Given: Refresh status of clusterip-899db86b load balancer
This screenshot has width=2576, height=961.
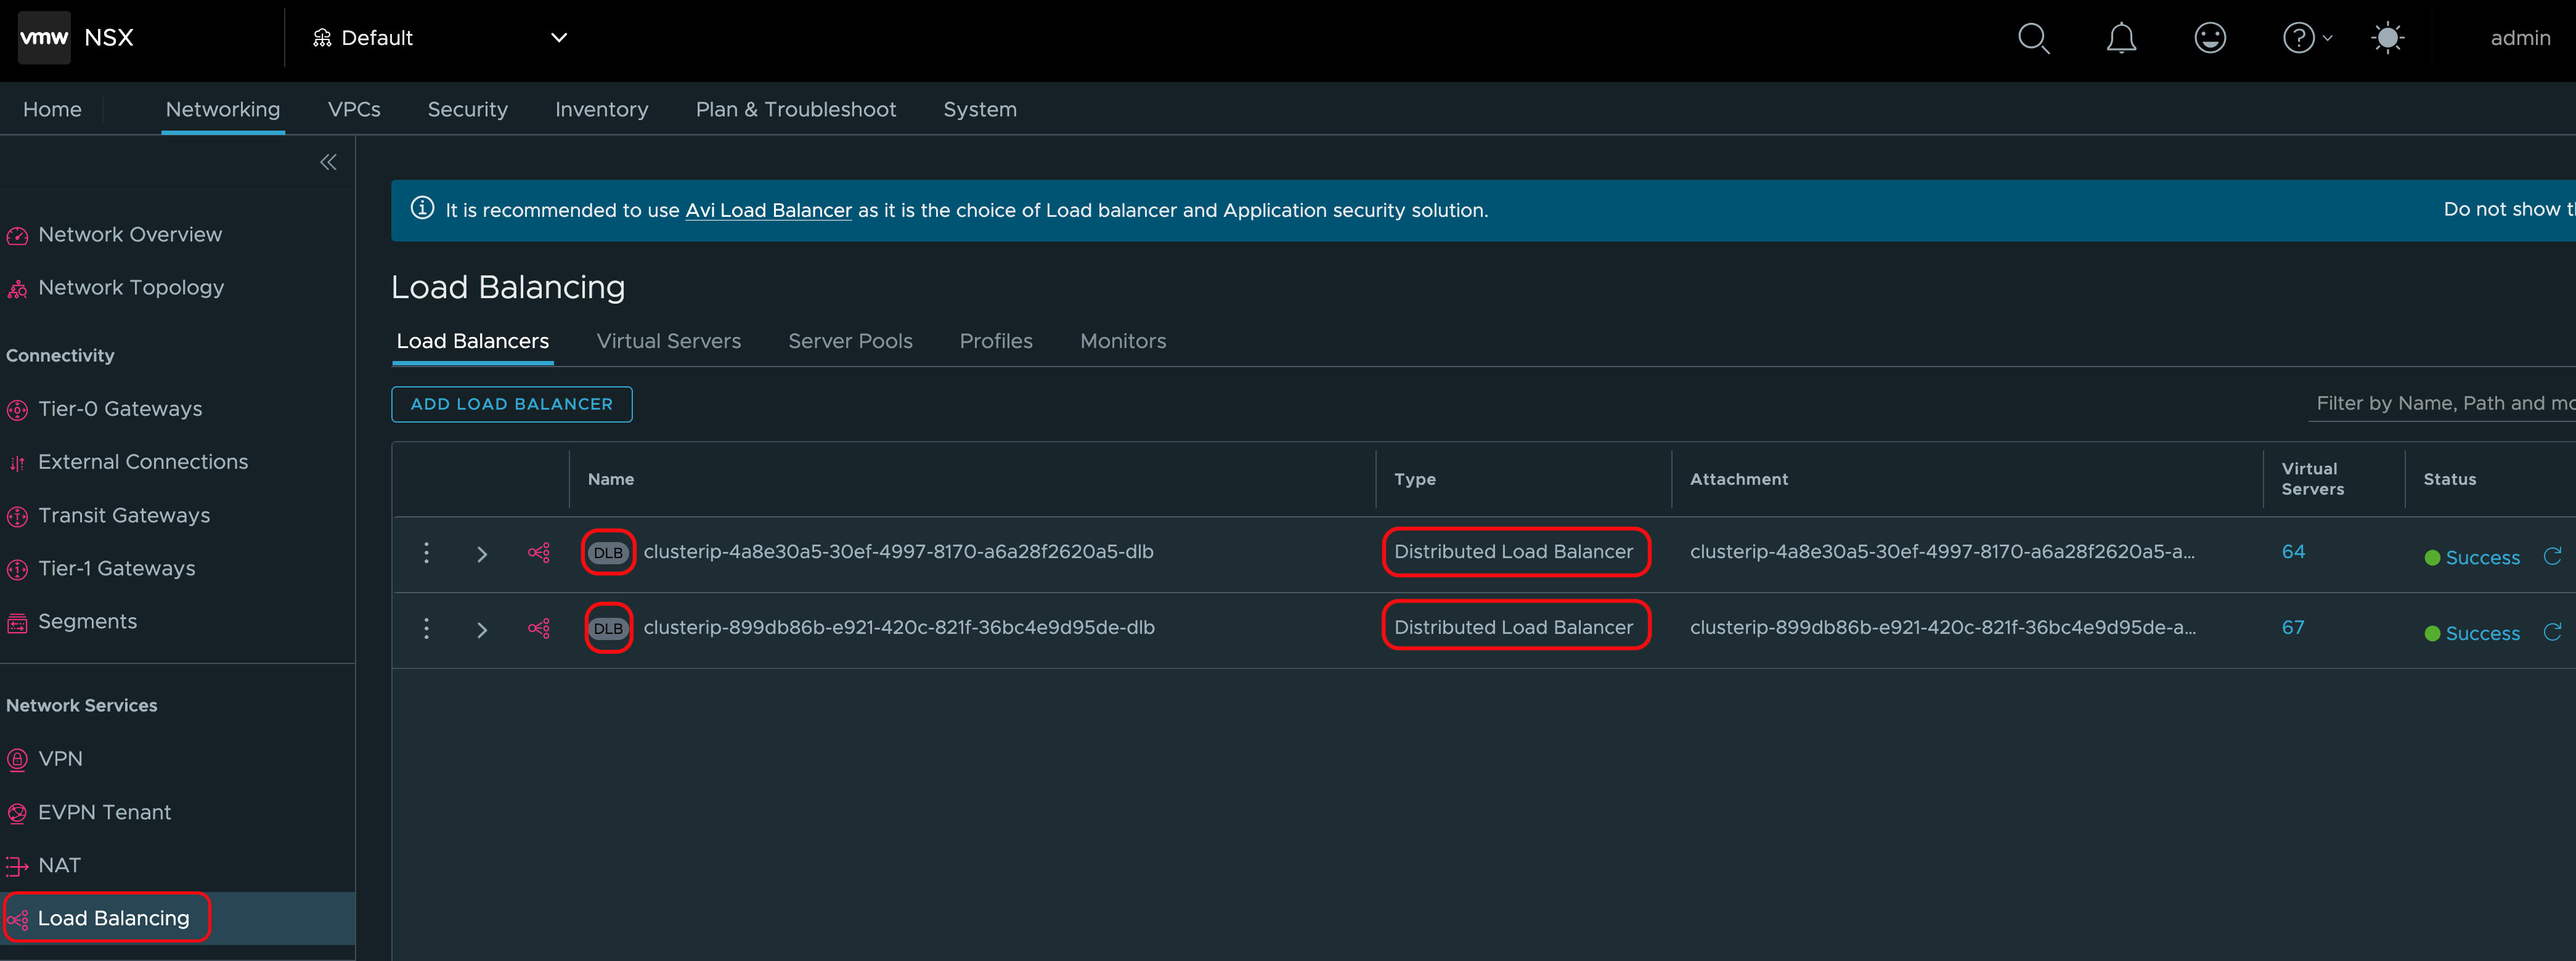Looking at the screenshot, I should 2551,632.
